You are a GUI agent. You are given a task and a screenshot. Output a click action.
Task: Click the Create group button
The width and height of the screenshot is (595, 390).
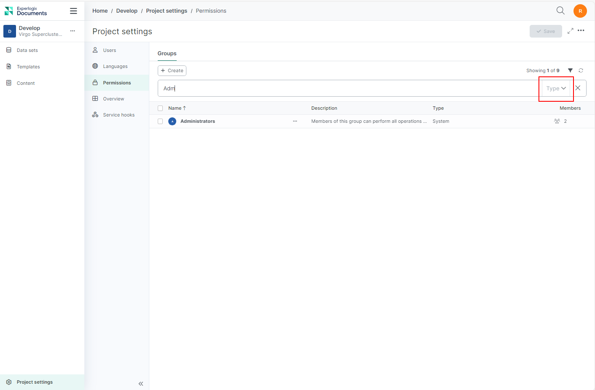[x=172, y=70]
